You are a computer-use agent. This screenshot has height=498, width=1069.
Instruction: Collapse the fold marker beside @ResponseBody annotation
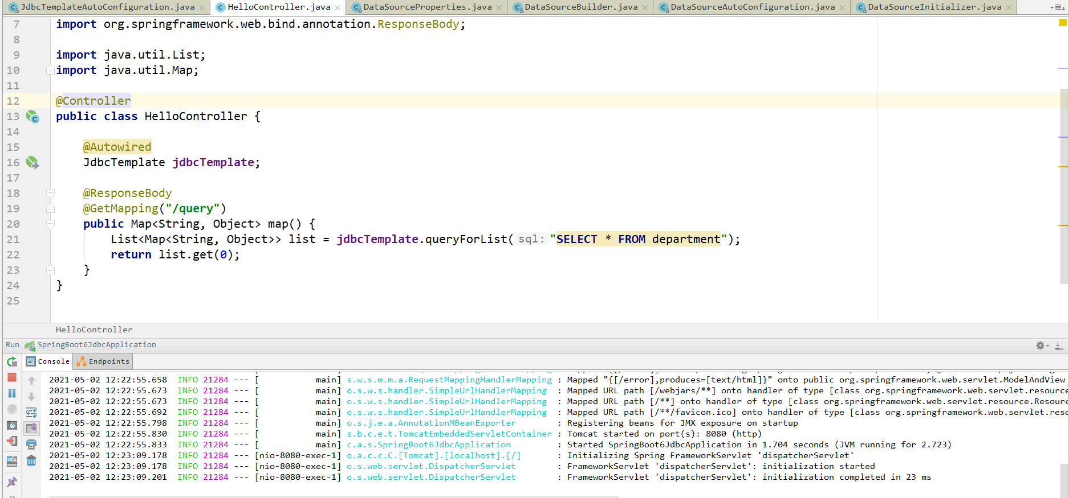[50, 194]
